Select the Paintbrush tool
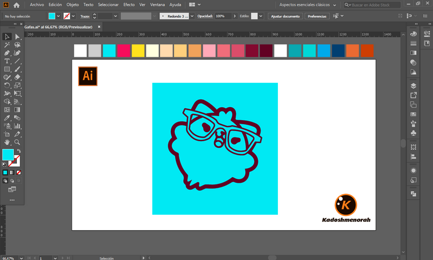Image resolution: width=433 pixels, height=260 pixels. [x=17, y=69]
